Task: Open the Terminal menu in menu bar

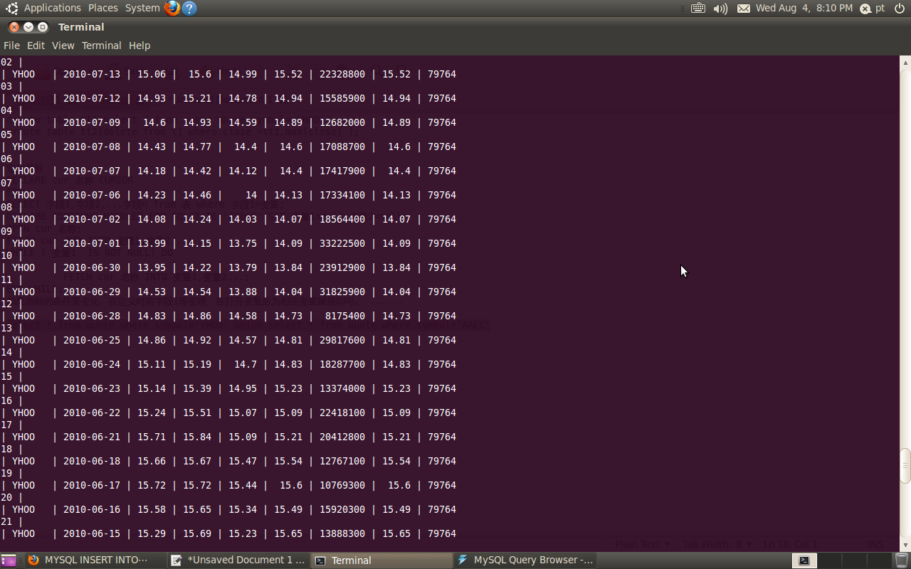Action: [101, 46]
